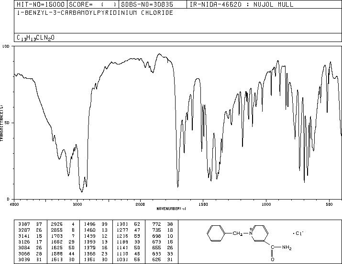Viewport: 342px width, 264px height.
Task: Click peak entry 3126 in the table
Action: point(24,242)
